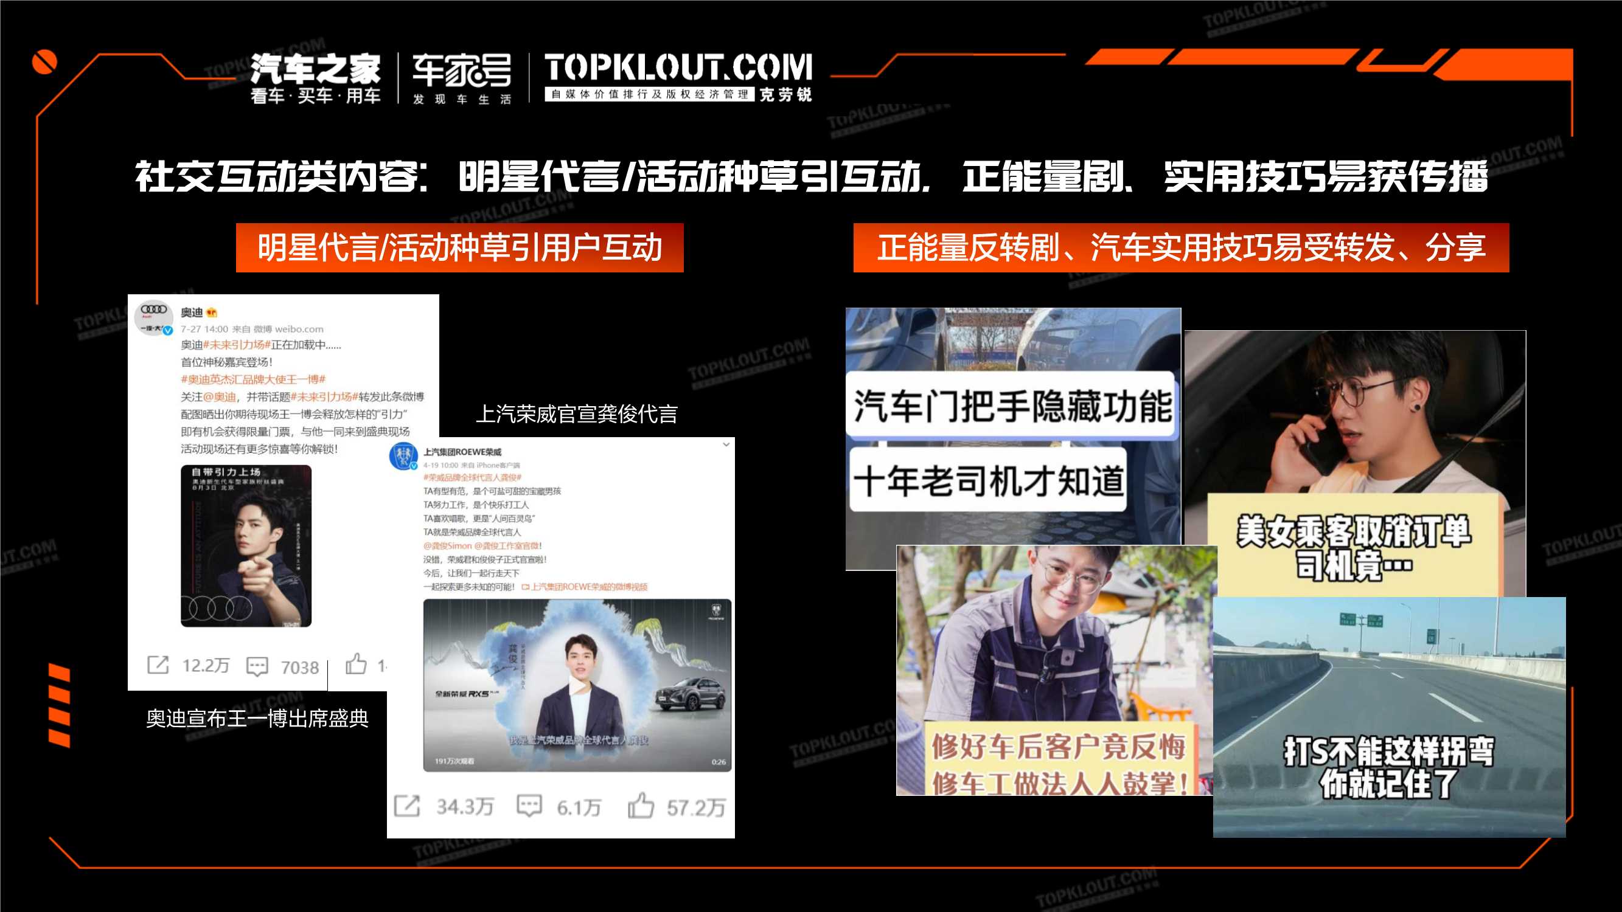Click the 7038 comment count
The width and height of the screenshot is (1622, 912).
tap(300, 667)
